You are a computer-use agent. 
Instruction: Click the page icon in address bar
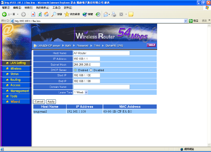12,21
